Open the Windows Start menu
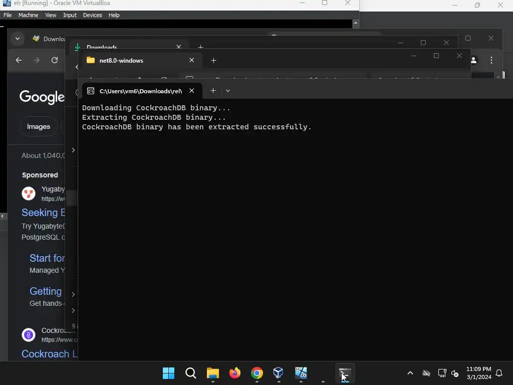Image resolution: width=513 pixels, height=385 pixels. pos(168,373)
